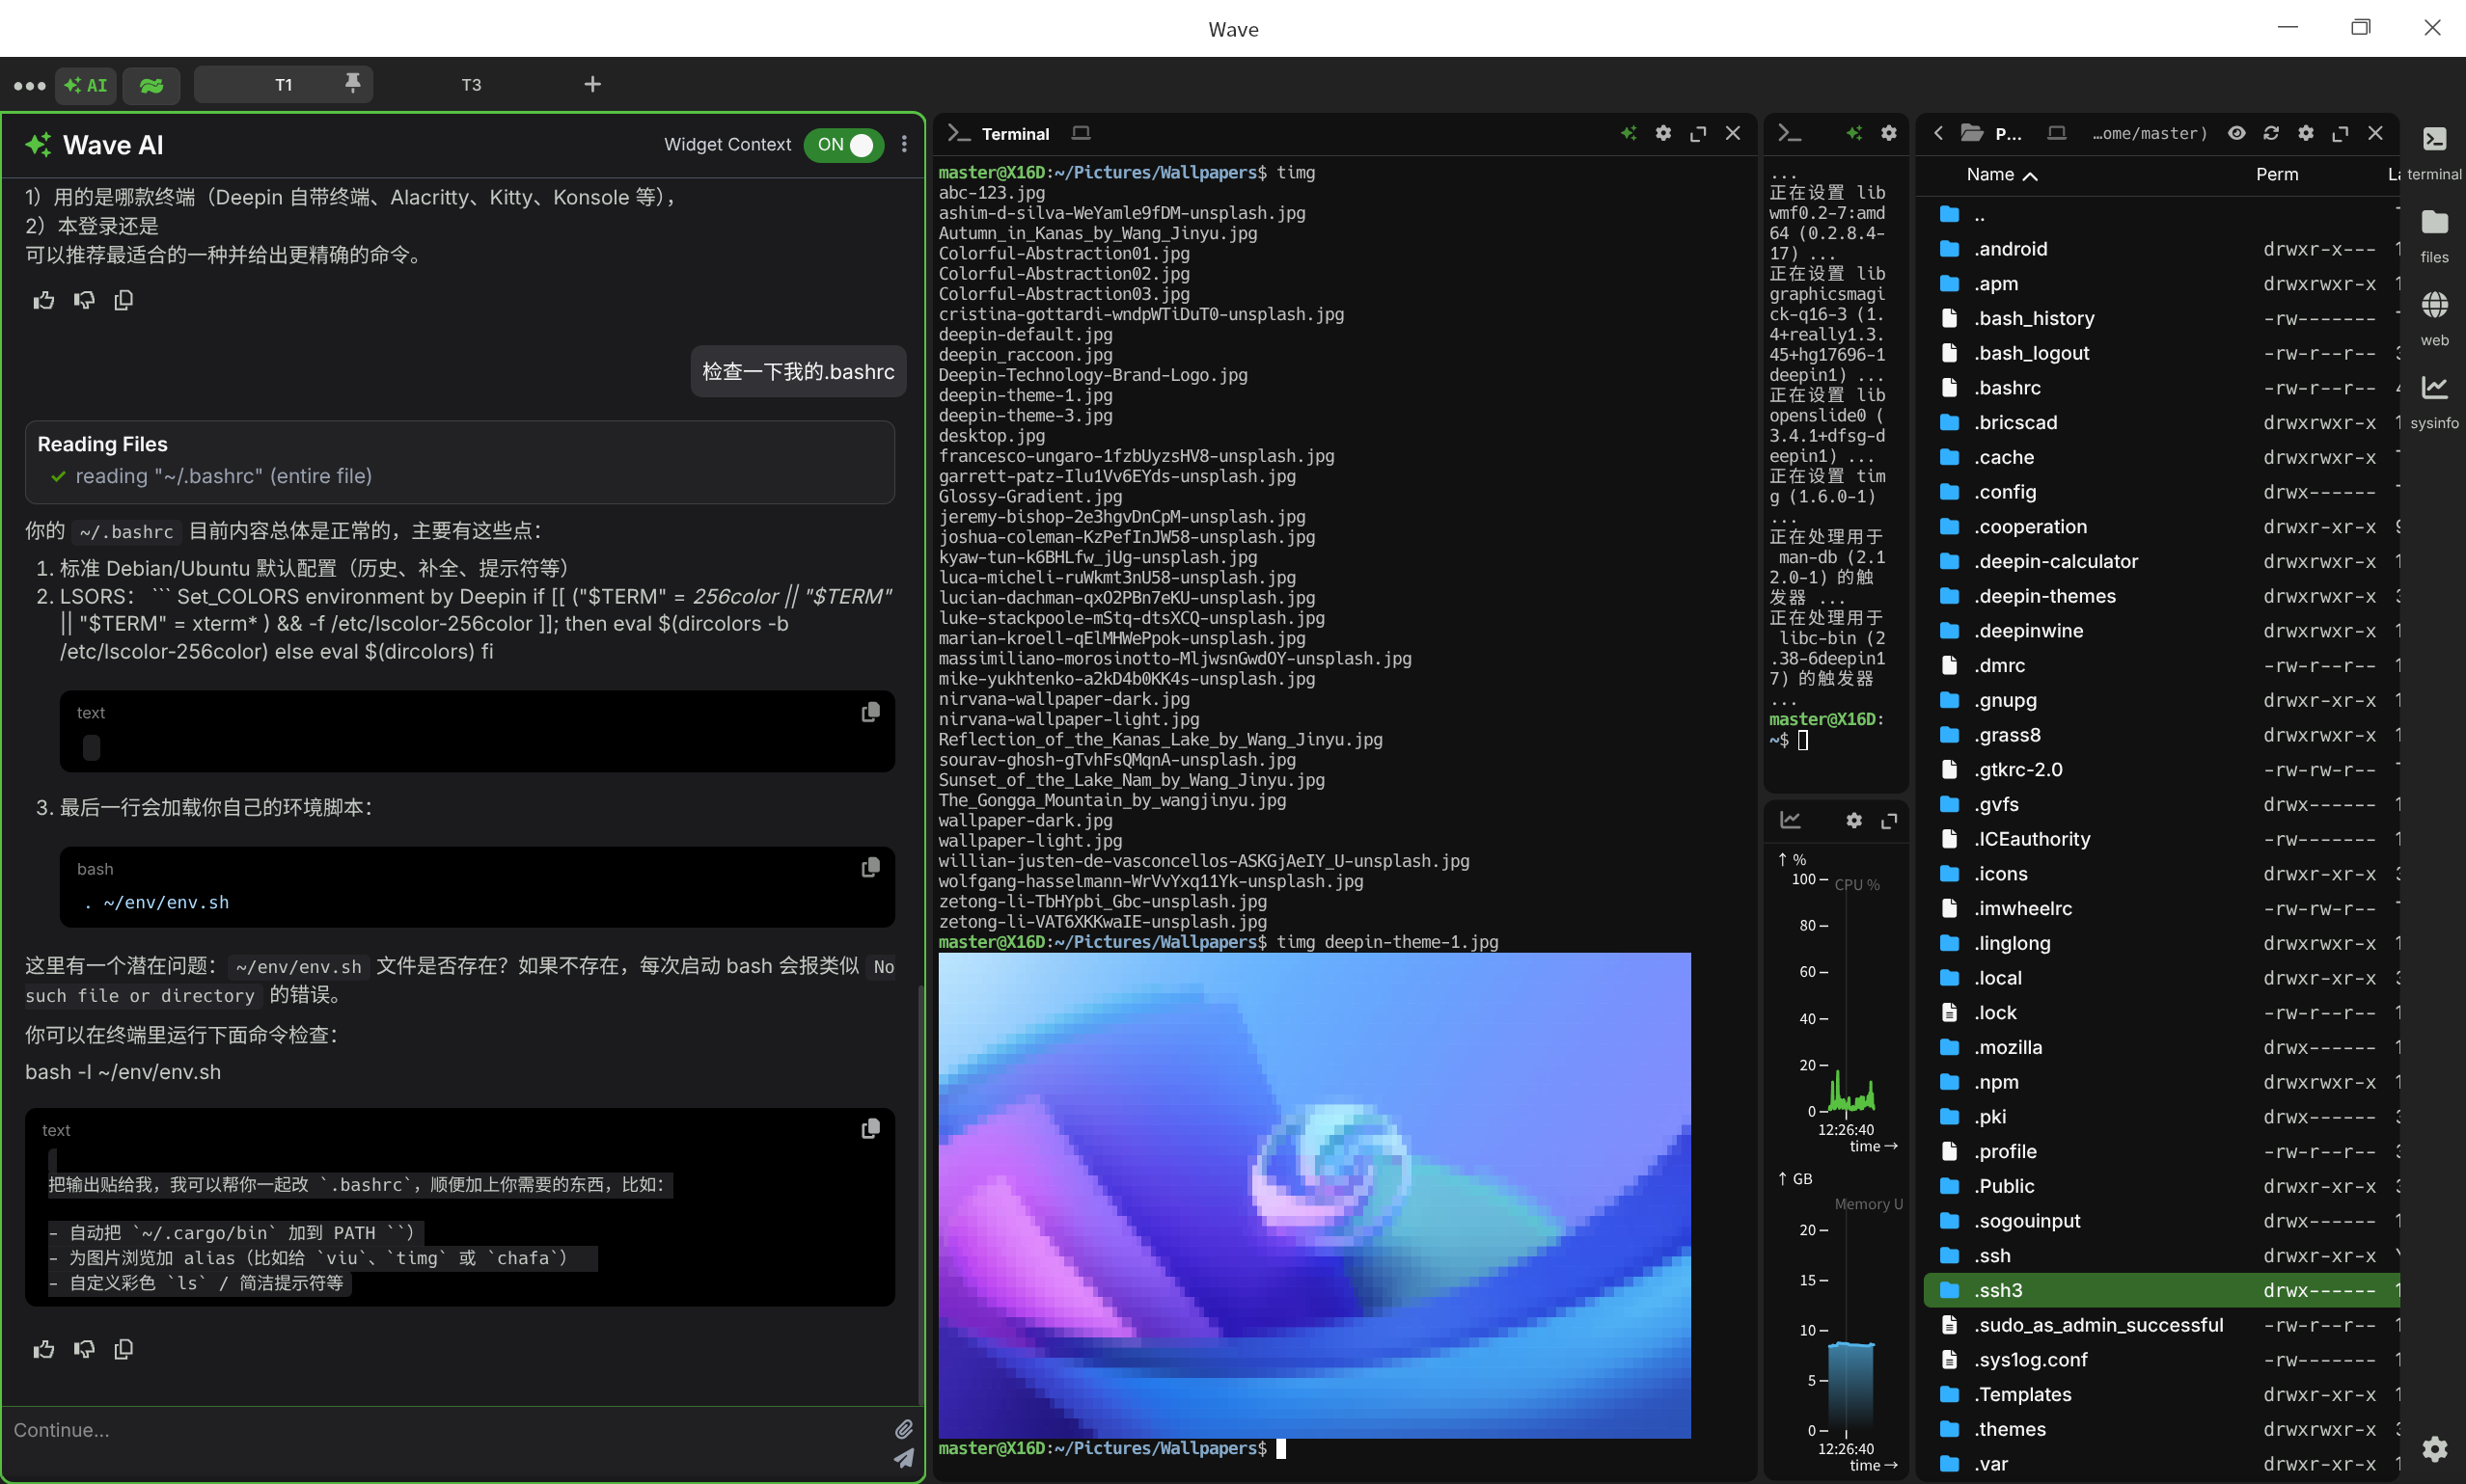Screen dimensions: 2466x1484
Task: Open the AI panel button in tab bar
Action: click(86, 85)
